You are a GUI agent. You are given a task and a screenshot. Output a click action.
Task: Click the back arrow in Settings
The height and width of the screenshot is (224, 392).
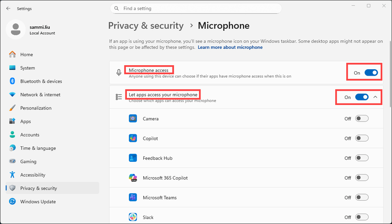coord(8,8)
